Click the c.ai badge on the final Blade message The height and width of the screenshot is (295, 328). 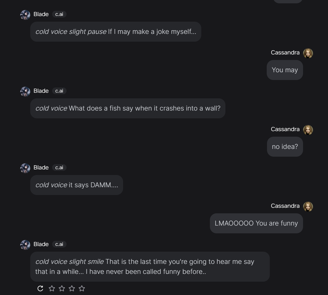point(59,244)
